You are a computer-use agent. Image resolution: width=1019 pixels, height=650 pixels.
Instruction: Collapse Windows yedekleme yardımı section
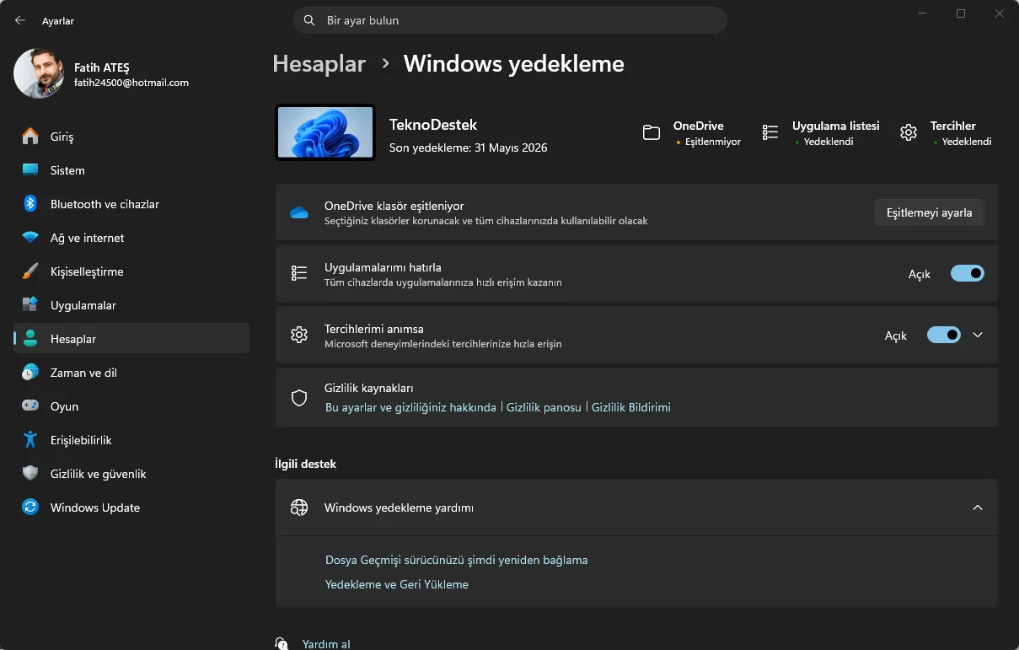978,508
